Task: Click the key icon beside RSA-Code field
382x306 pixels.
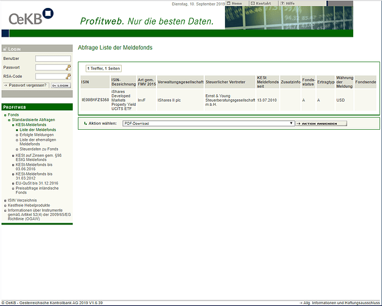Action: pyautogui.click(x=68, y=76)
